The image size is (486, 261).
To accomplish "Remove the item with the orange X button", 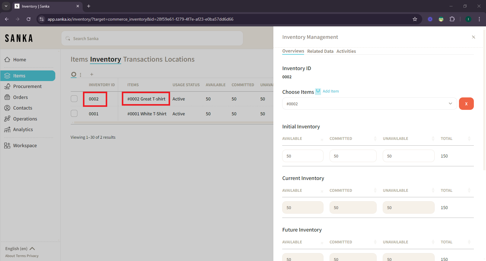I will coord(466,104).
